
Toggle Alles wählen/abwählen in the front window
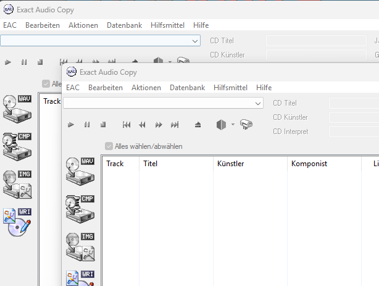(x=109, y=146)
